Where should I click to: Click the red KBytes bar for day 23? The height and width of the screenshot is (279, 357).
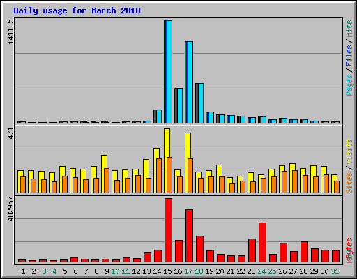252,250
